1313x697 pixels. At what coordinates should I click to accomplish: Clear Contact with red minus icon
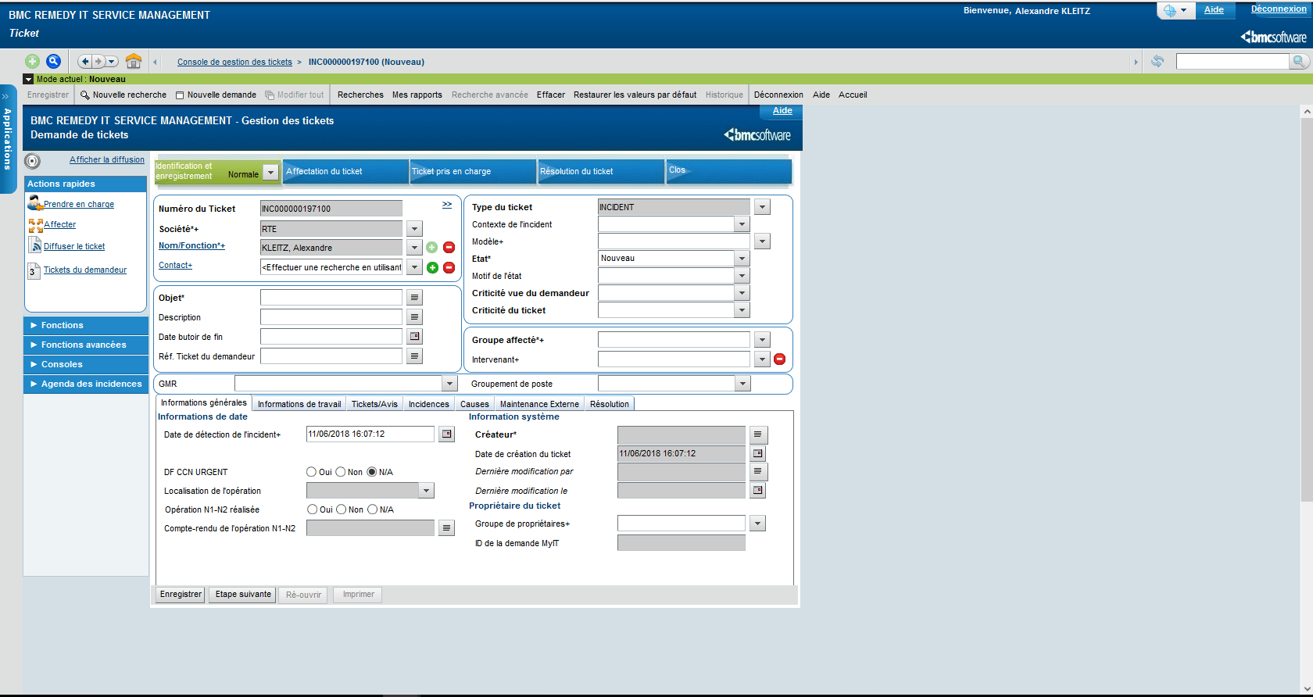tap(449, 267)
